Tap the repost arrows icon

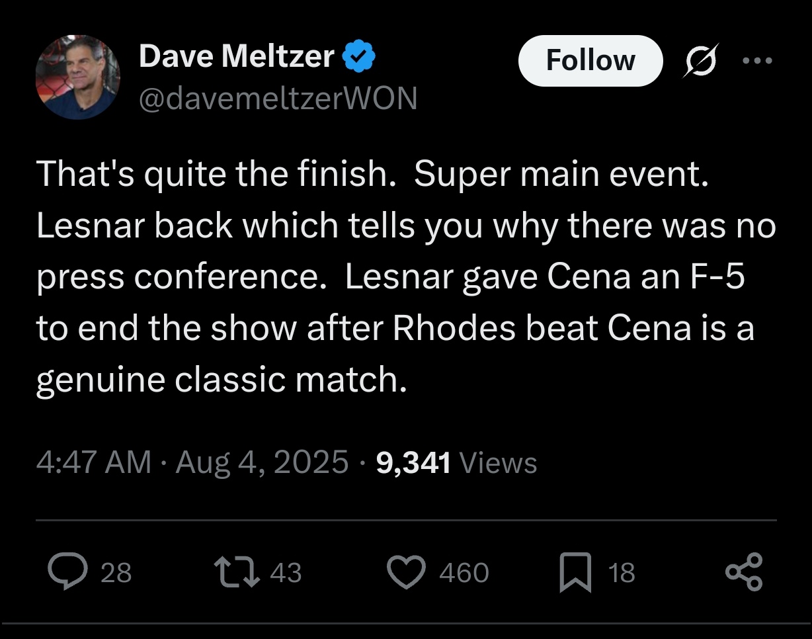(x=236, y=572)
